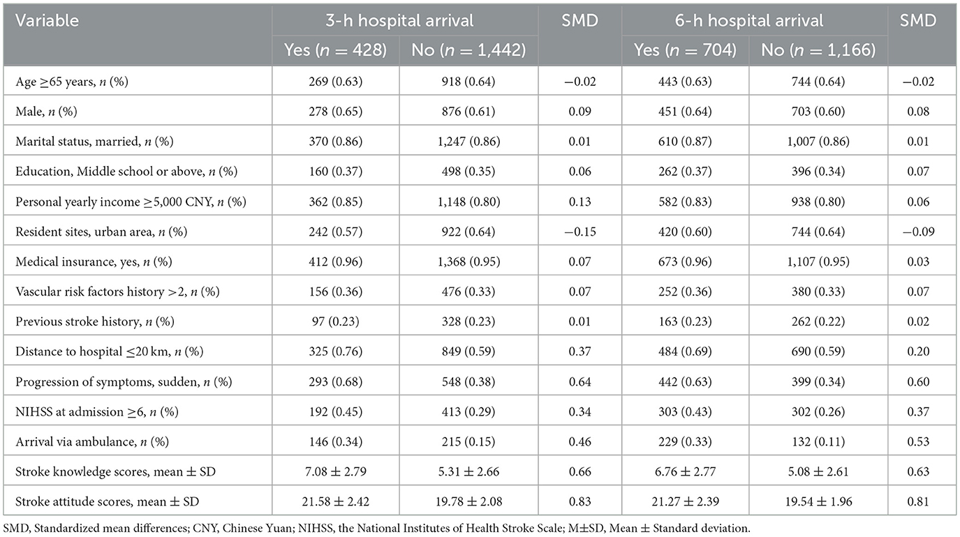Click the "Marital status, married" row label
This screenshot has height=537, width=960.
tap(94, 142)
